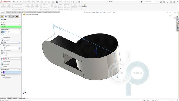This screenshot has width=179, height=101.
Task: Cancel the plane with the red X in the property panel
Action: (x=4, y=22)
